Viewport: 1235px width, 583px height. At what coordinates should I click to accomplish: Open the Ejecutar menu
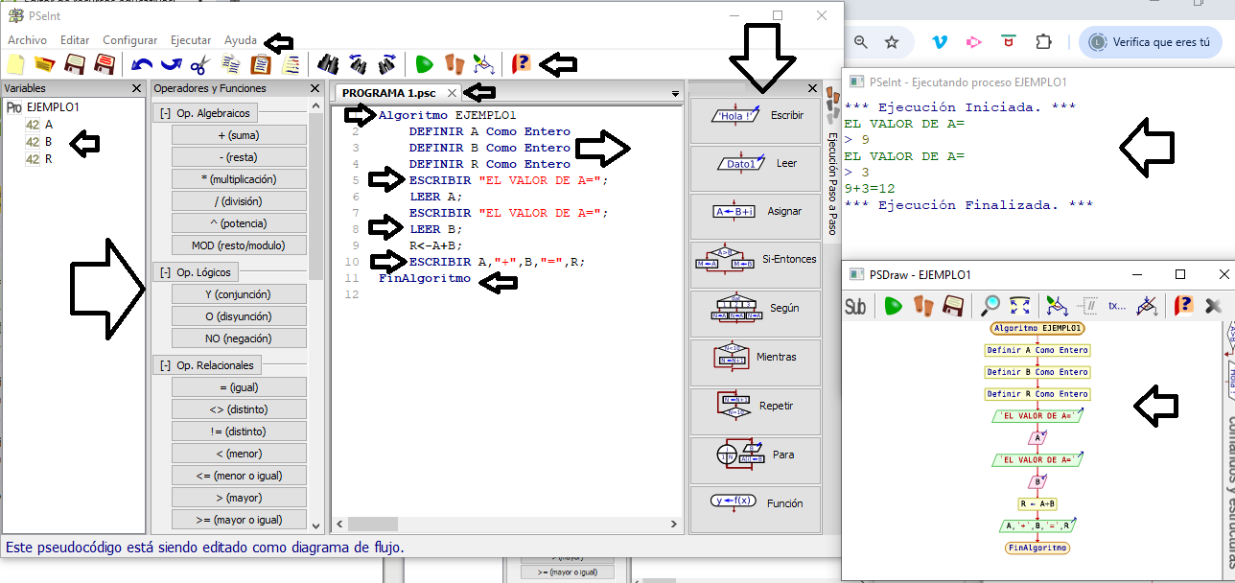click(x=191, y=40)
